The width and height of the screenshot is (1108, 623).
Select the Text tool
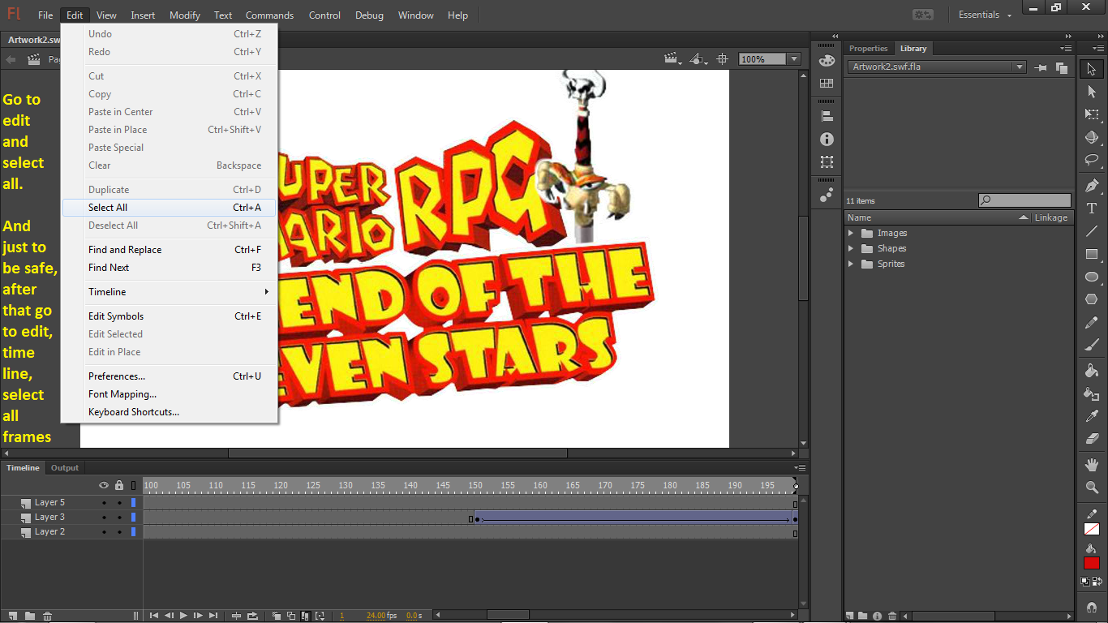pyautogui.click(x=1092, y=208)
